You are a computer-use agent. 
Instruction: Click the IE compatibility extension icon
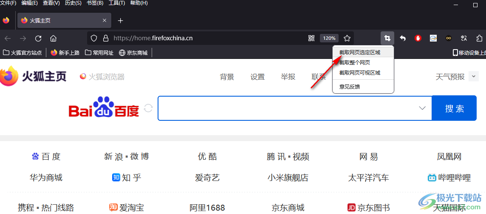(x=433, y=38)
